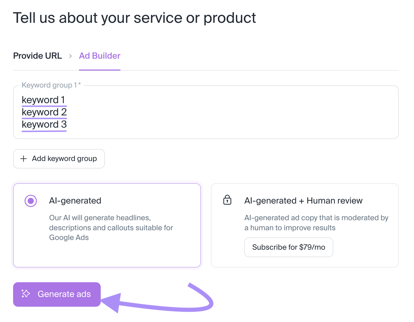Select the AI-generated radio button

point(31,200)
